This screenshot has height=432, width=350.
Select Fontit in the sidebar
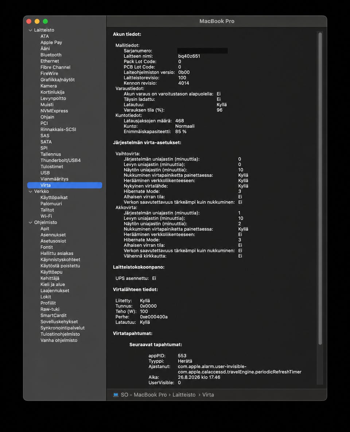tap(47, 247)
